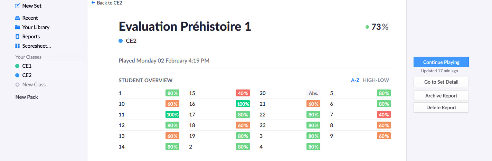Sort students by HIGH-LOW
The width and height of the screenshot is (492, 161).
coord(376,80)
